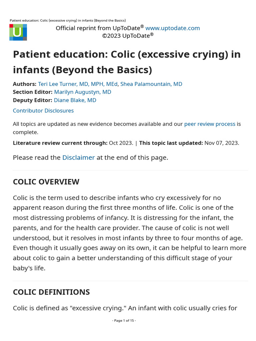The image size is (256, 341).
Task: Click the Authors: label
Action: [x=24, y=84]
